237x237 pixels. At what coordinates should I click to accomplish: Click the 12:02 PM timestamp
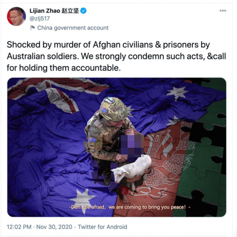(x=19, y=227)
